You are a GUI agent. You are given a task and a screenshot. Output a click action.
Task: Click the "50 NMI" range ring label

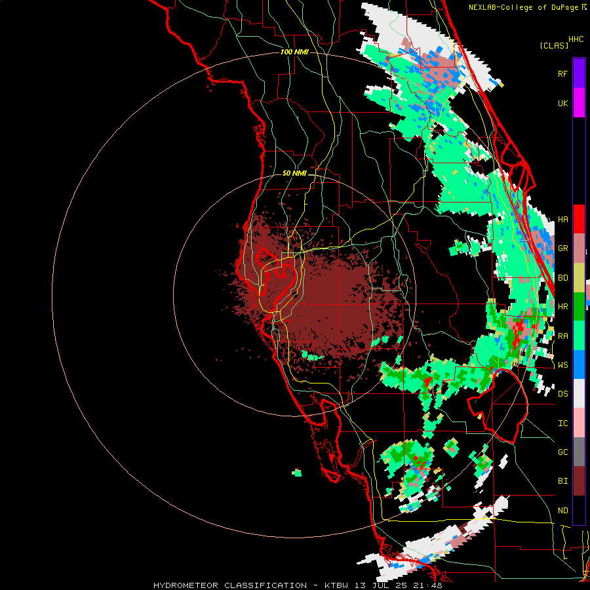294,173
